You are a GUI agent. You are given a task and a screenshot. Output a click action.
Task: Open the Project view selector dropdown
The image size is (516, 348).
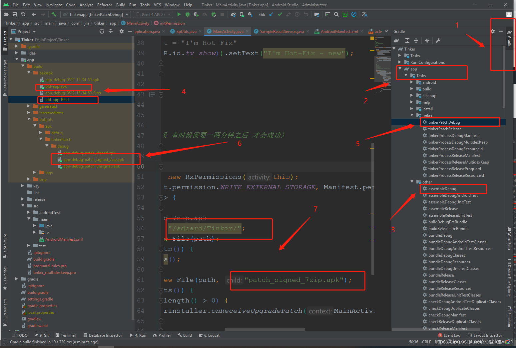pos(24,31)
